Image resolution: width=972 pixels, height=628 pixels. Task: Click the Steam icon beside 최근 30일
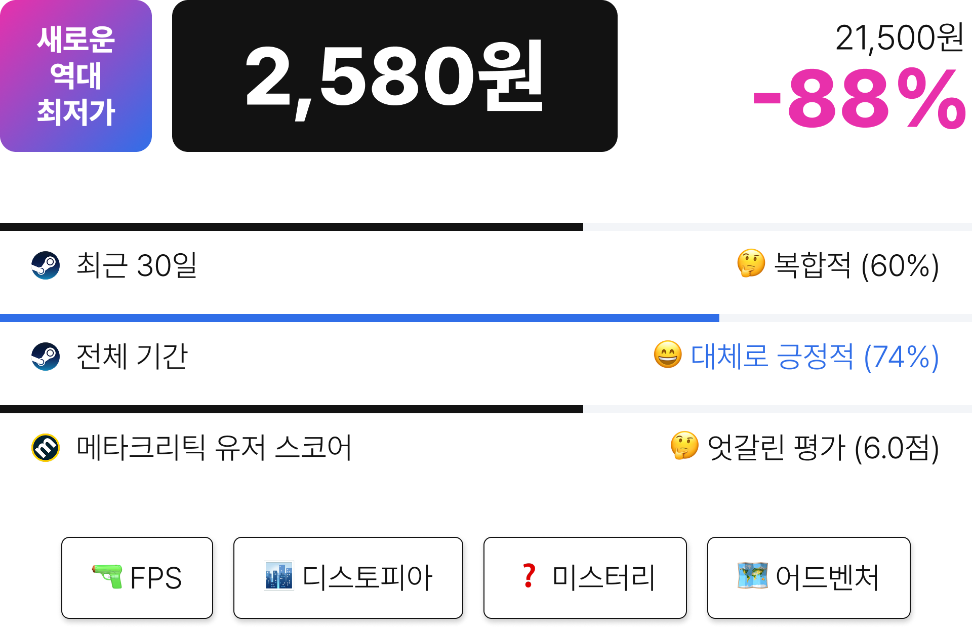coord(46,265)
